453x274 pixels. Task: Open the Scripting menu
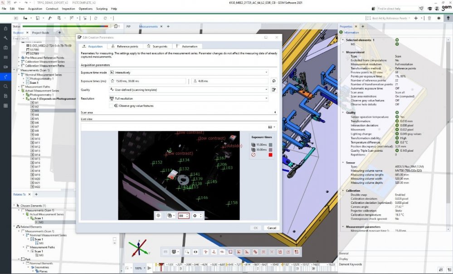coord(102,9)
